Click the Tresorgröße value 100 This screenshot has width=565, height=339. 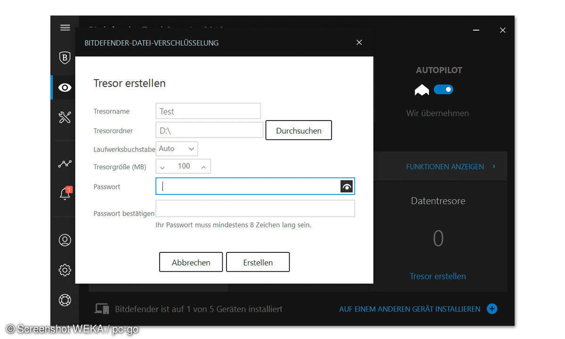(184, 166)
